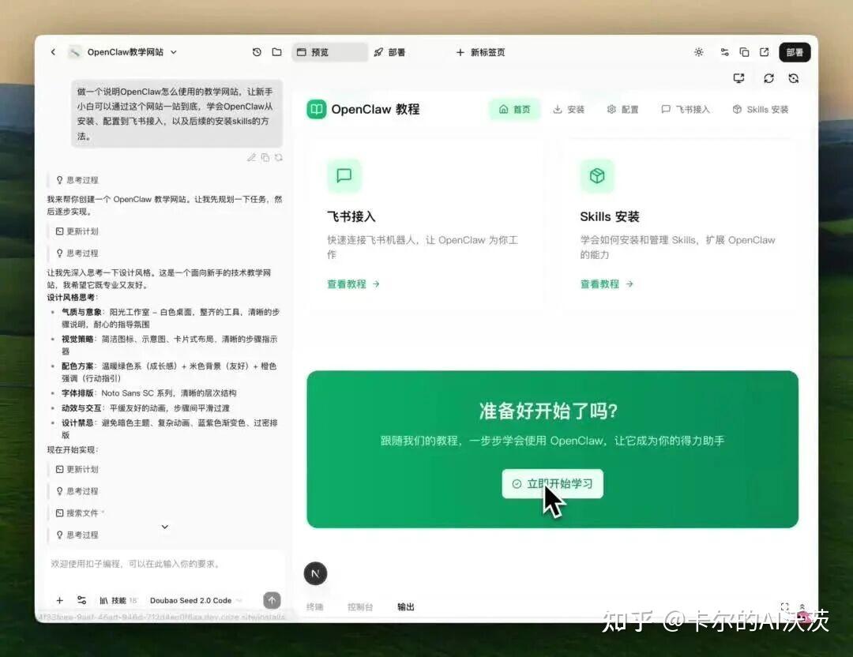Switch to the 预览 tab
Image resolution: width=853 pixels, height=657 pixels.
click(329, 52)
